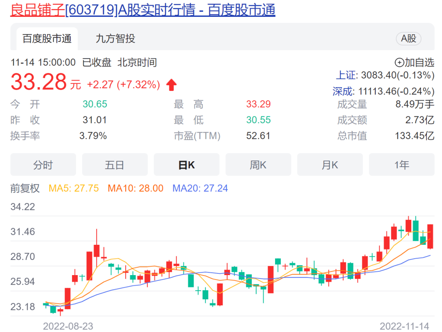Click the red up arrow beside the price change
Screen dimensions: 442x332
click(x=171, y=85)
